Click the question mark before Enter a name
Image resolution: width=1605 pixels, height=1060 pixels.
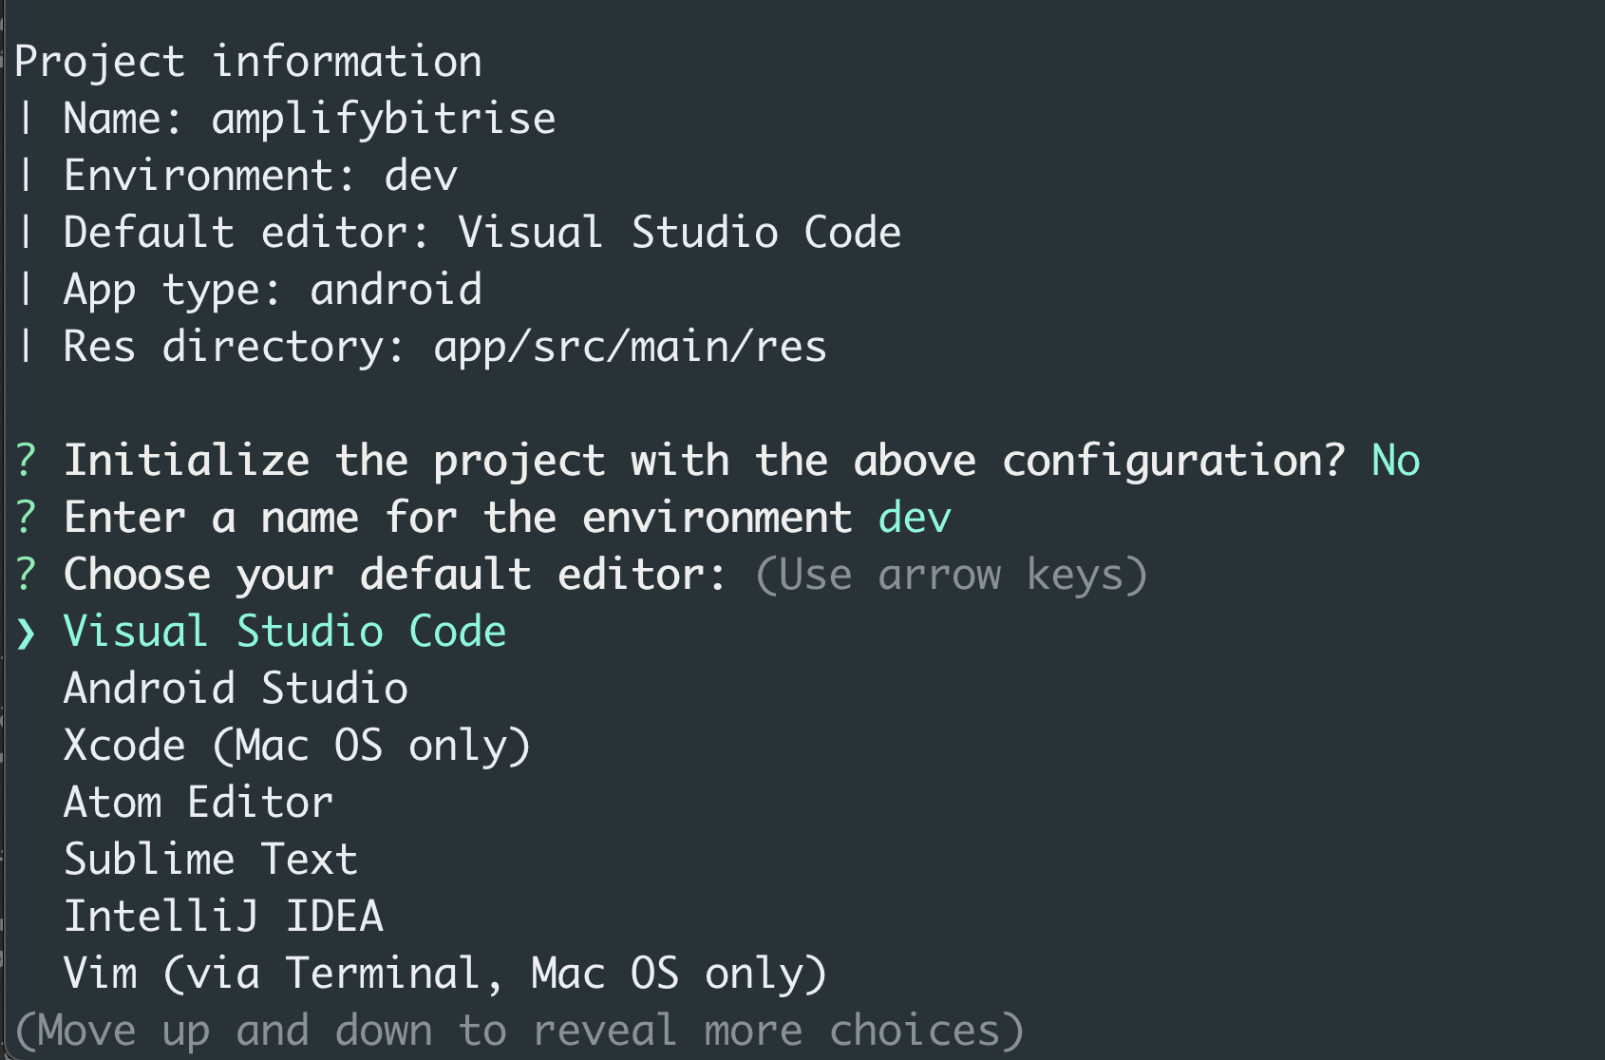click(26, 519)
